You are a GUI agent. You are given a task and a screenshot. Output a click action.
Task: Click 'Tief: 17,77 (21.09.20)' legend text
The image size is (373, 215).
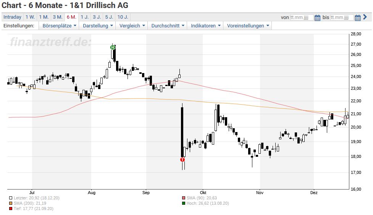point(34,209)
